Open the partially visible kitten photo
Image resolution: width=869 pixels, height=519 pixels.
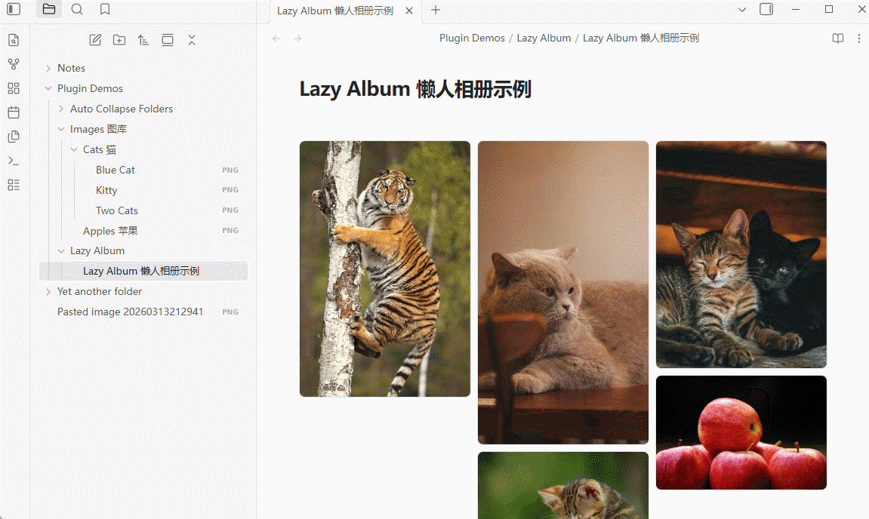pyautogui.click(x=563, y=485)
